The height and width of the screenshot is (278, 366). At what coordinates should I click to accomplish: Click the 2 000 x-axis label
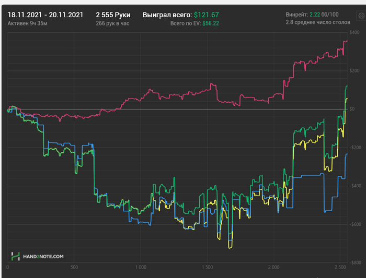(x=273, y=267)
